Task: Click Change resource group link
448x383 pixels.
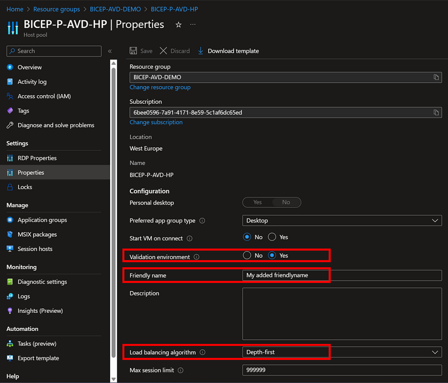Action: tap(160, 87)
